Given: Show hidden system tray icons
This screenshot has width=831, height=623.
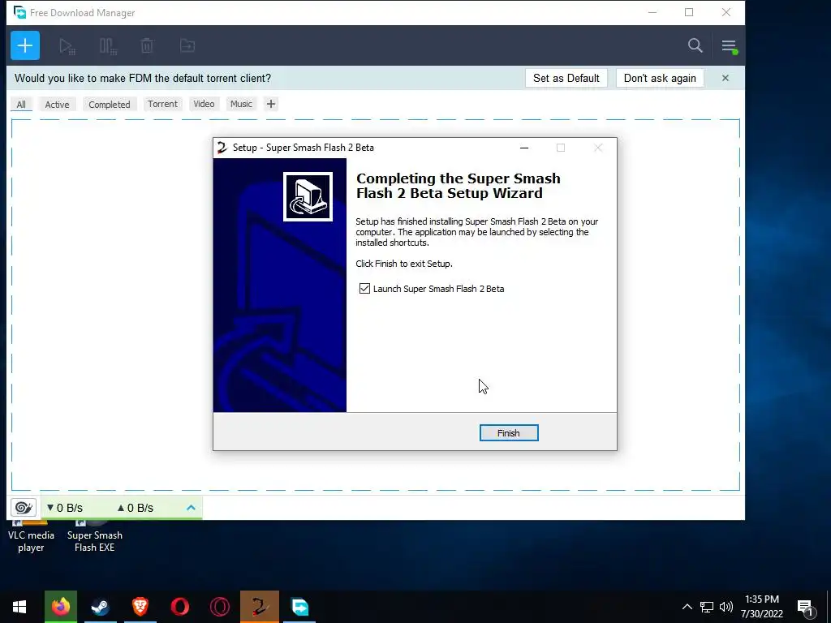Looking at the screenshot, I should click(x=687, y=607).
